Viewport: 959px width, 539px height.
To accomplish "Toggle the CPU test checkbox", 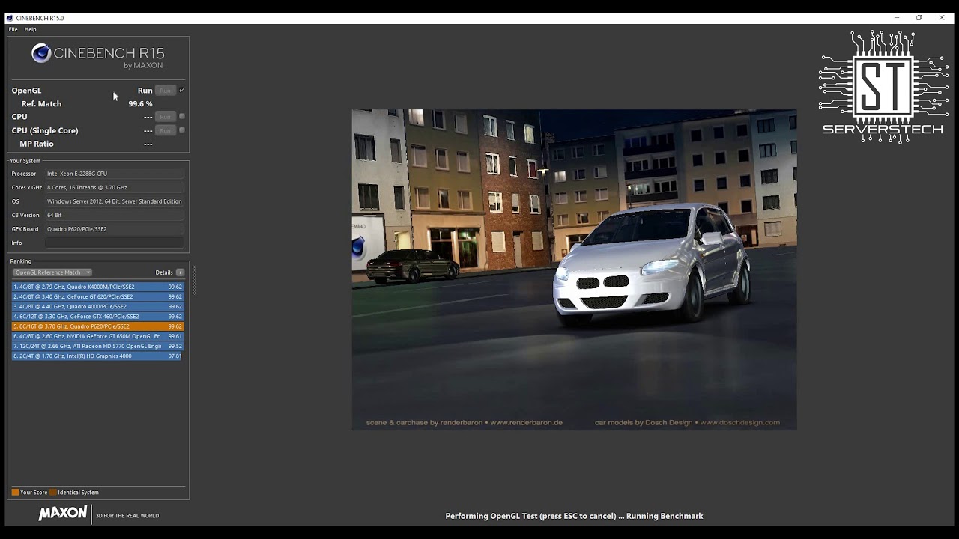I will click(181, 116).
